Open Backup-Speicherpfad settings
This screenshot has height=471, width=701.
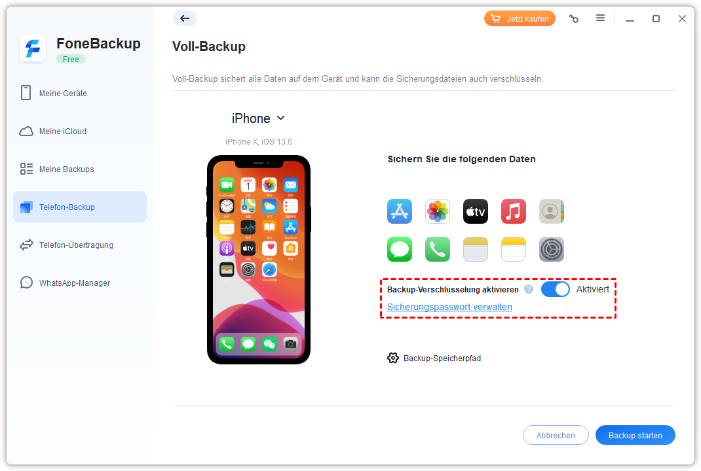[x=434, y=358]
